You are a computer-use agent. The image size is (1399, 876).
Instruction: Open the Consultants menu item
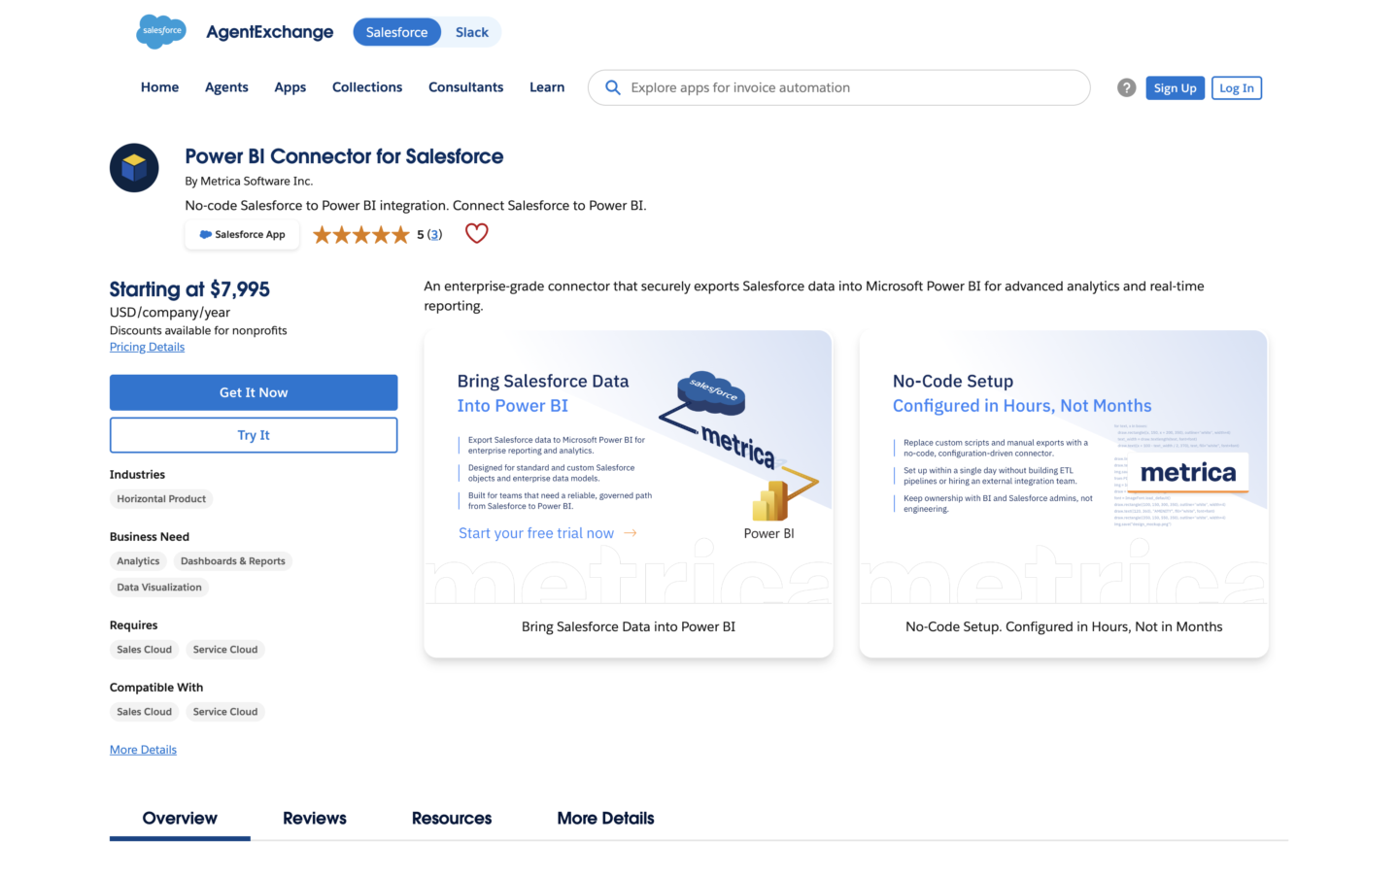(465, 87)
